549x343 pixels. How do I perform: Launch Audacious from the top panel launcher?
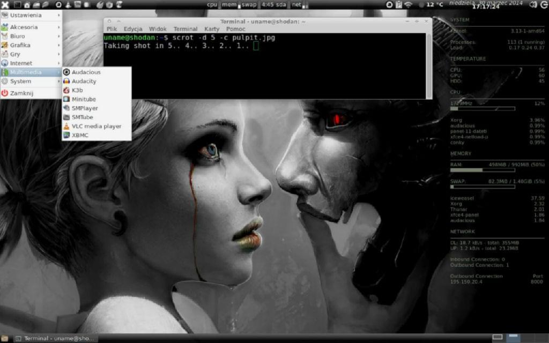(x=58, y=4)
